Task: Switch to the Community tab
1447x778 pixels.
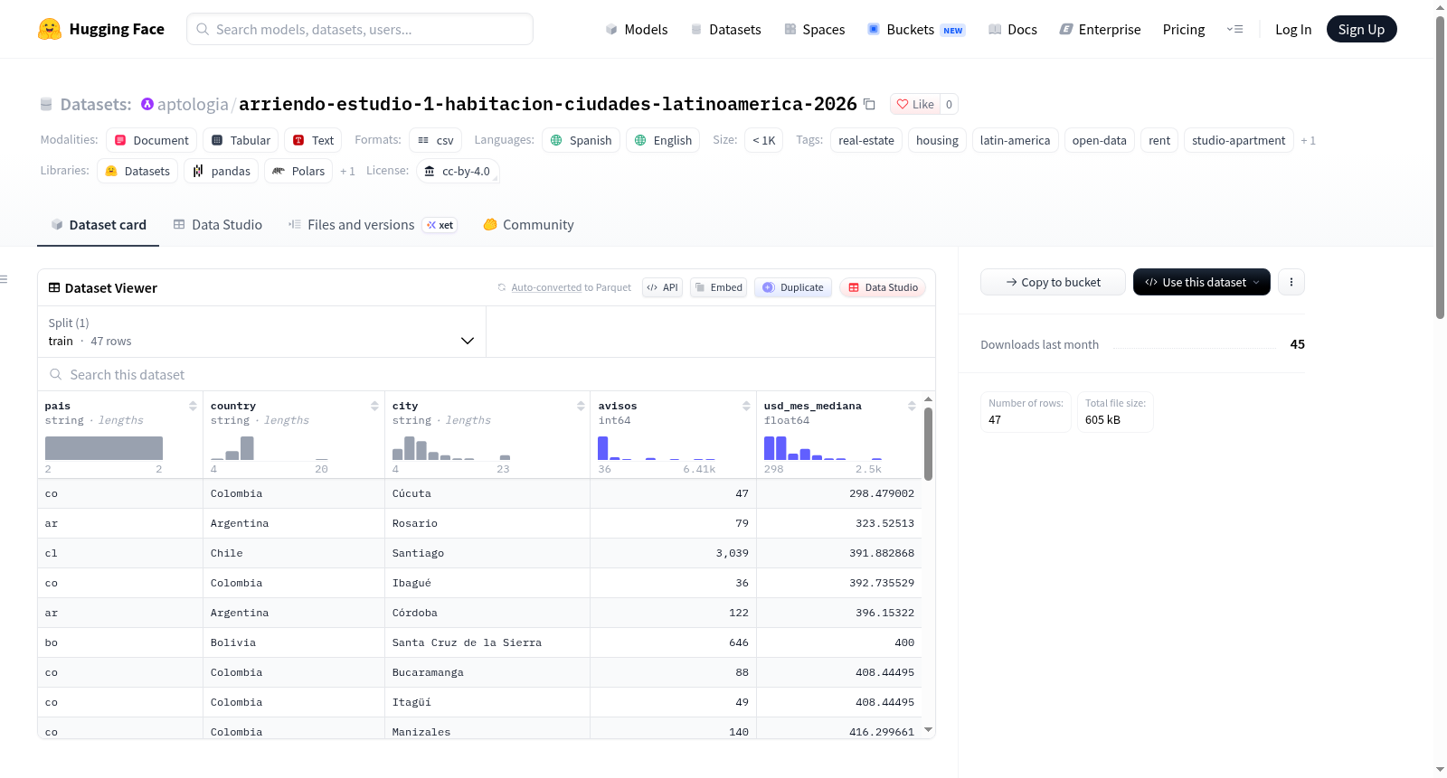Action: (x=528, y=225)
